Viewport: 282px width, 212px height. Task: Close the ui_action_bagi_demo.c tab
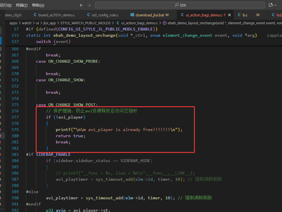[x=229, y=15]
